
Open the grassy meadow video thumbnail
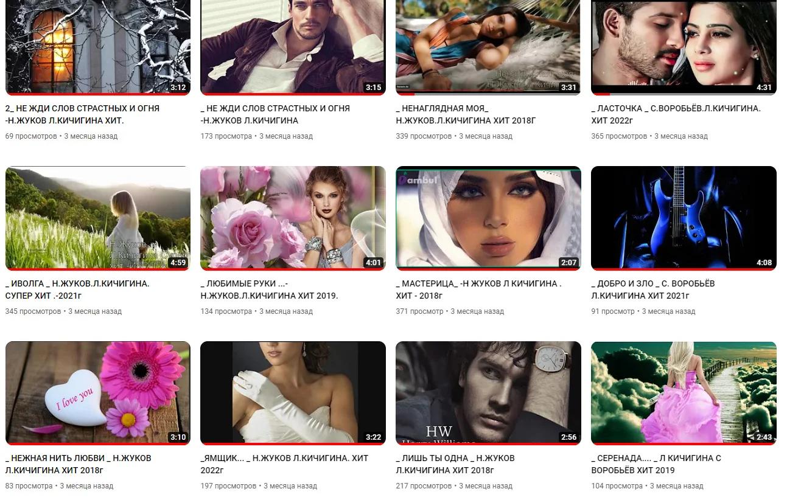tap(97, 218)
